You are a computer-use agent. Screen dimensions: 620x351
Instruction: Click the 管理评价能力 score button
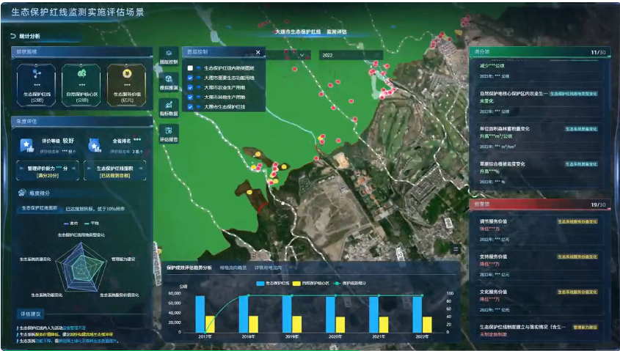[x=48, y=171]
